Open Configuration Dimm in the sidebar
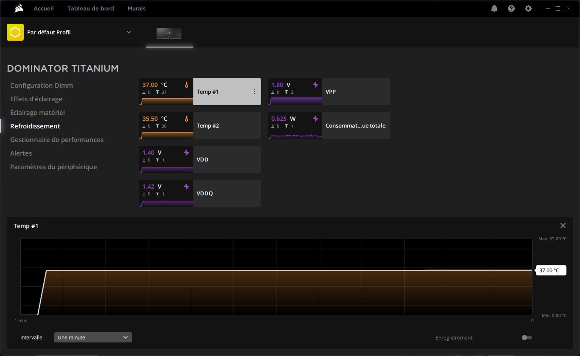Screen dimensions: 580x356 [x=42, y=86]
